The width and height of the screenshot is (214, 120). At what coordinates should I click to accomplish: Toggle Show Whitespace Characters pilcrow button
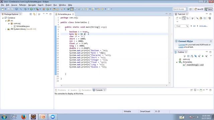(83, 9)
